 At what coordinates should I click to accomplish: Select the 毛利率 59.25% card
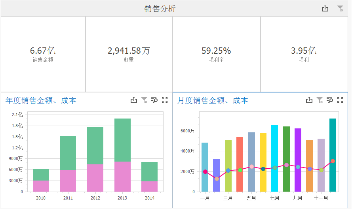216,54
